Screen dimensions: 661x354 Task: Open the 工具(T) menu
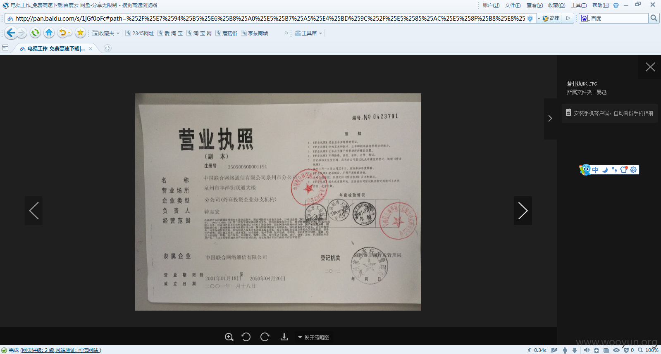coord(579,5)
